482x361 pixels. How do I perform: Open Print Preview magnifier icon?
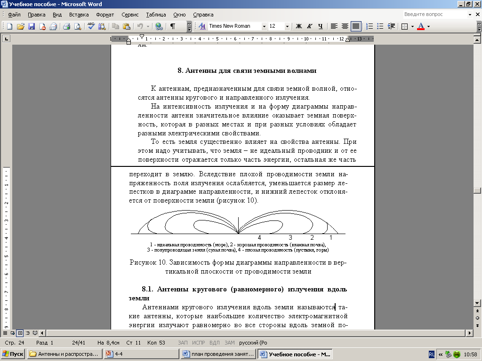pyautogui.click(x=78, y=26)
